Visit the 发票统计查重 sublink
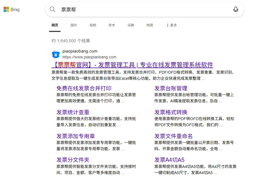Screen dimensions: 271x181 pos(73,112)
